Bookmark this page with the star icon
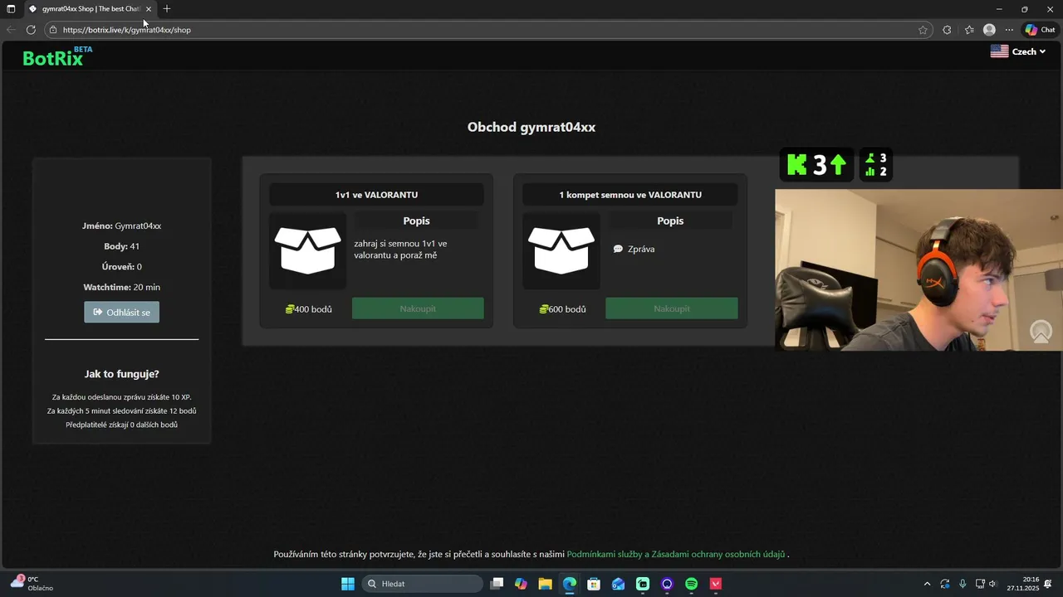Screen dimensions: 1063x597 tap(923, 30)
